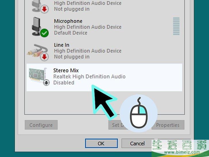
Task: Select the "Stereo Mix" device name
Action: point(66,70)
